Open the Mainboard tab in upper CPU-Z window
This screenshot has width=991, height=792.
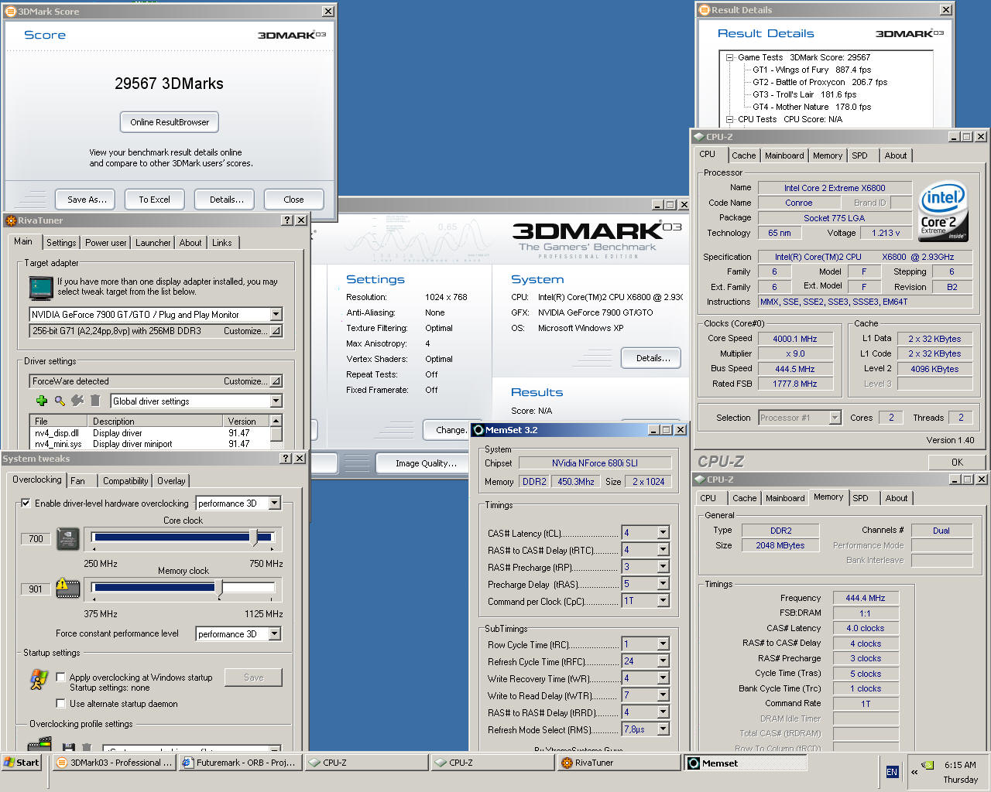coord(784,155)
